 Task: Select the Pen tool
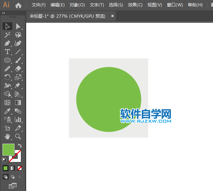[7, 43]
